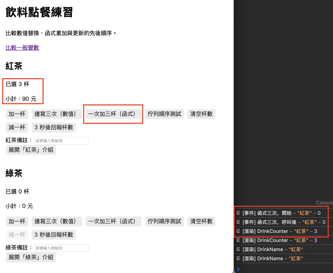Click 綠茶 一次加三杯（函式） button
This screenshot has width=333, height=273.
[113, 221]
